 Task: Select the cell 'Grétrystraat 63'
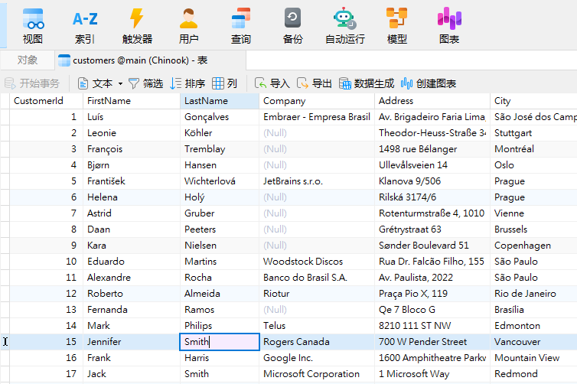[432, 229]
